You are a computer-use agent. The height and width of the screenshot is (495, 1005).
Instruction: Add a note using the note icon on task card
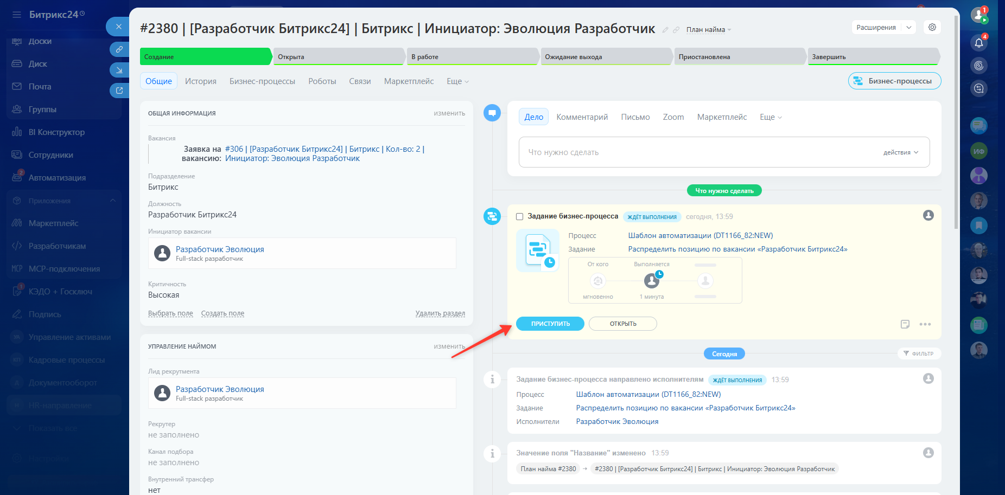[x=905, y=324]
